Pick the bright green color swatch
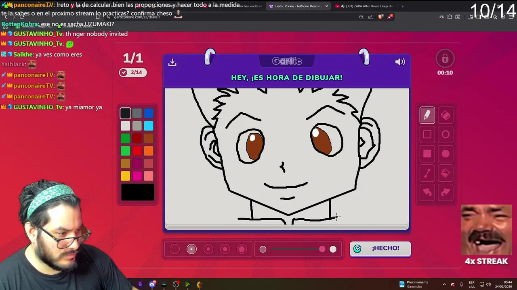 (125, 151)
